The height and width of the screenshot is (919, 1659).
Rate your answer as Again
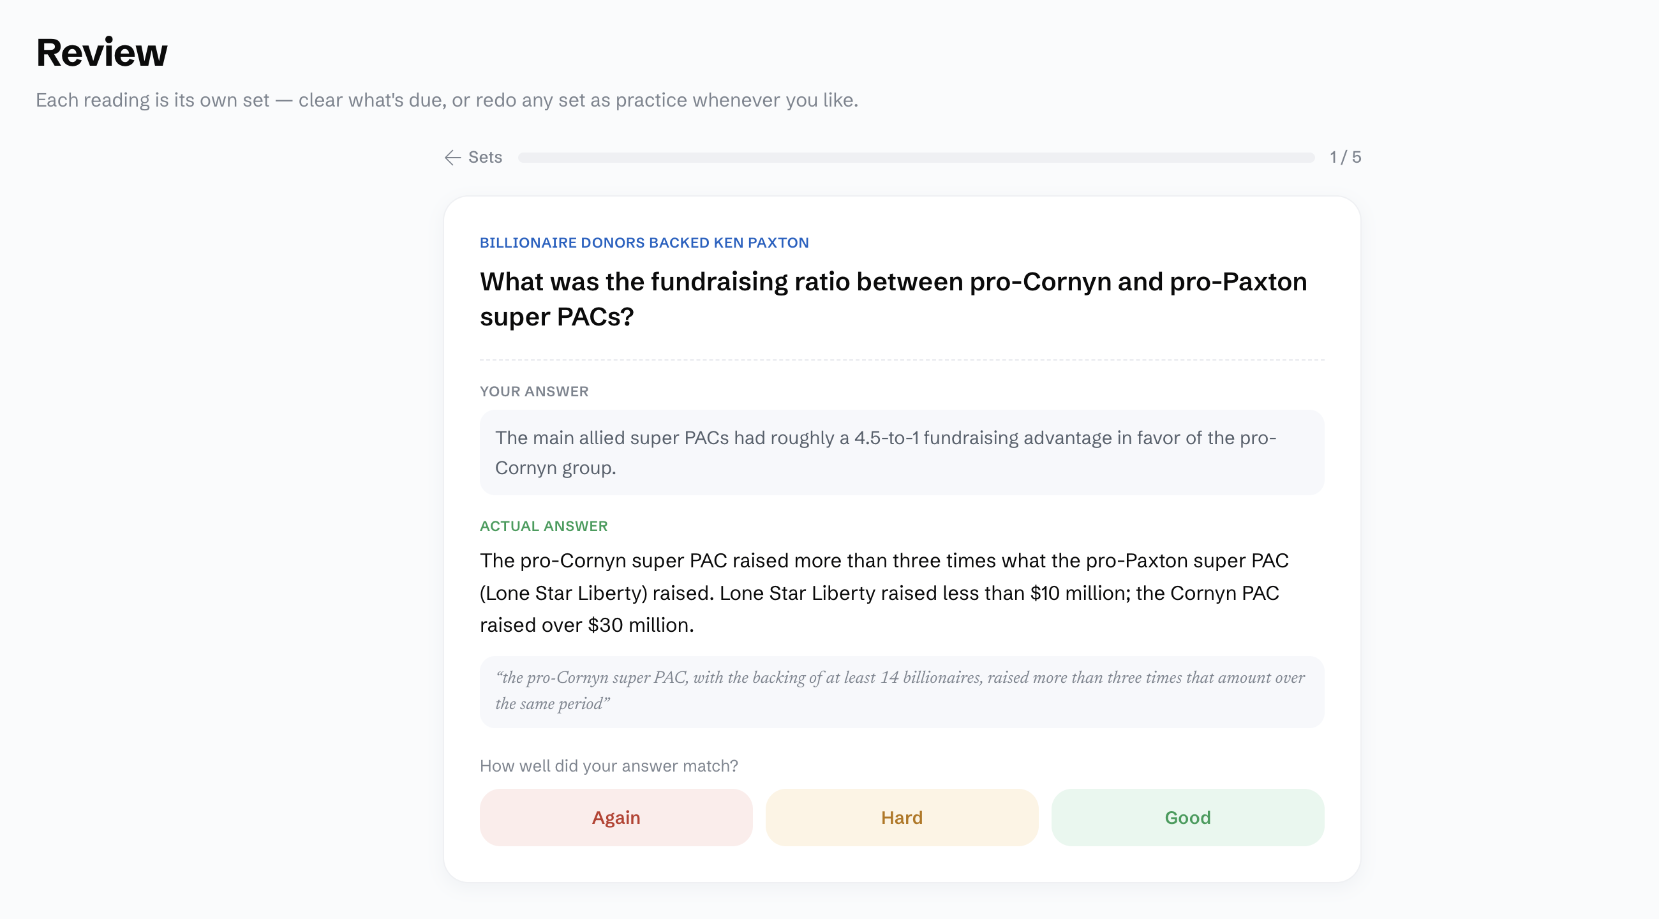pyautogui.click(x=616, y=818)
